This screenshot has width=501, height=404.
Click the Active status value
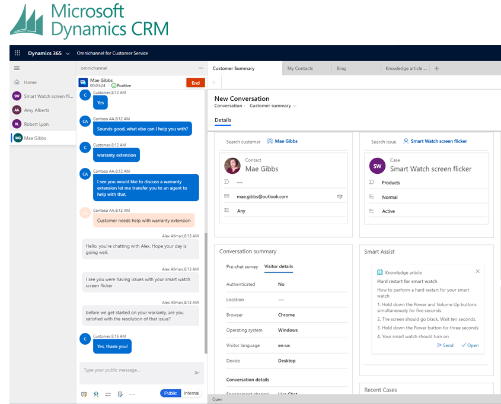click(388, 211)
